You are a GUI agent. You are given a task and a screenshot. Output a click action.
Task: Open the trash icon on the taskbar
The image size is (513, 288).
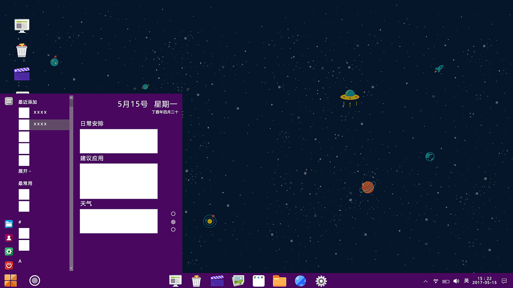point(196,281)
